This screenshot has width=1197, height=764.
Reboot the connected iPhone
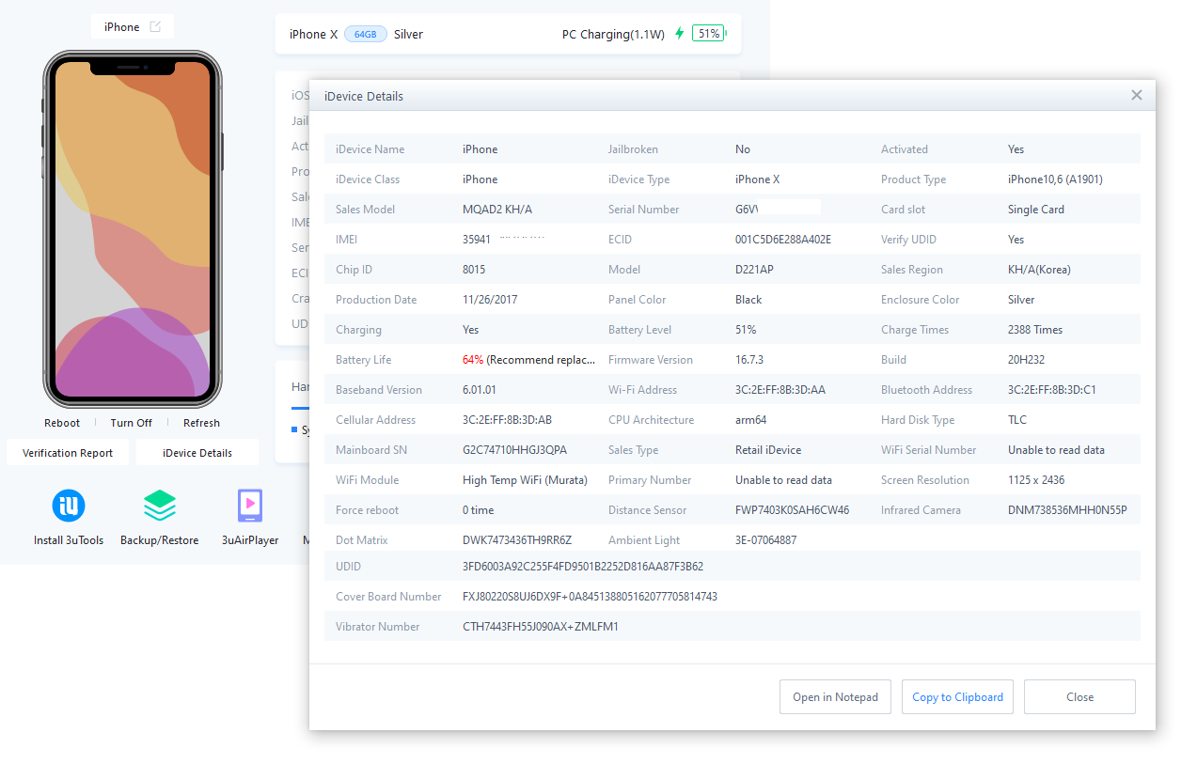tap(62, 423)
